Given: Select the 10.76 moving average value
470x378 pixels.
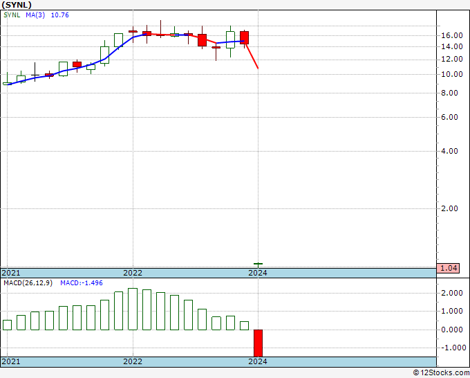Looking at the screenshot, I should [60, 15].
